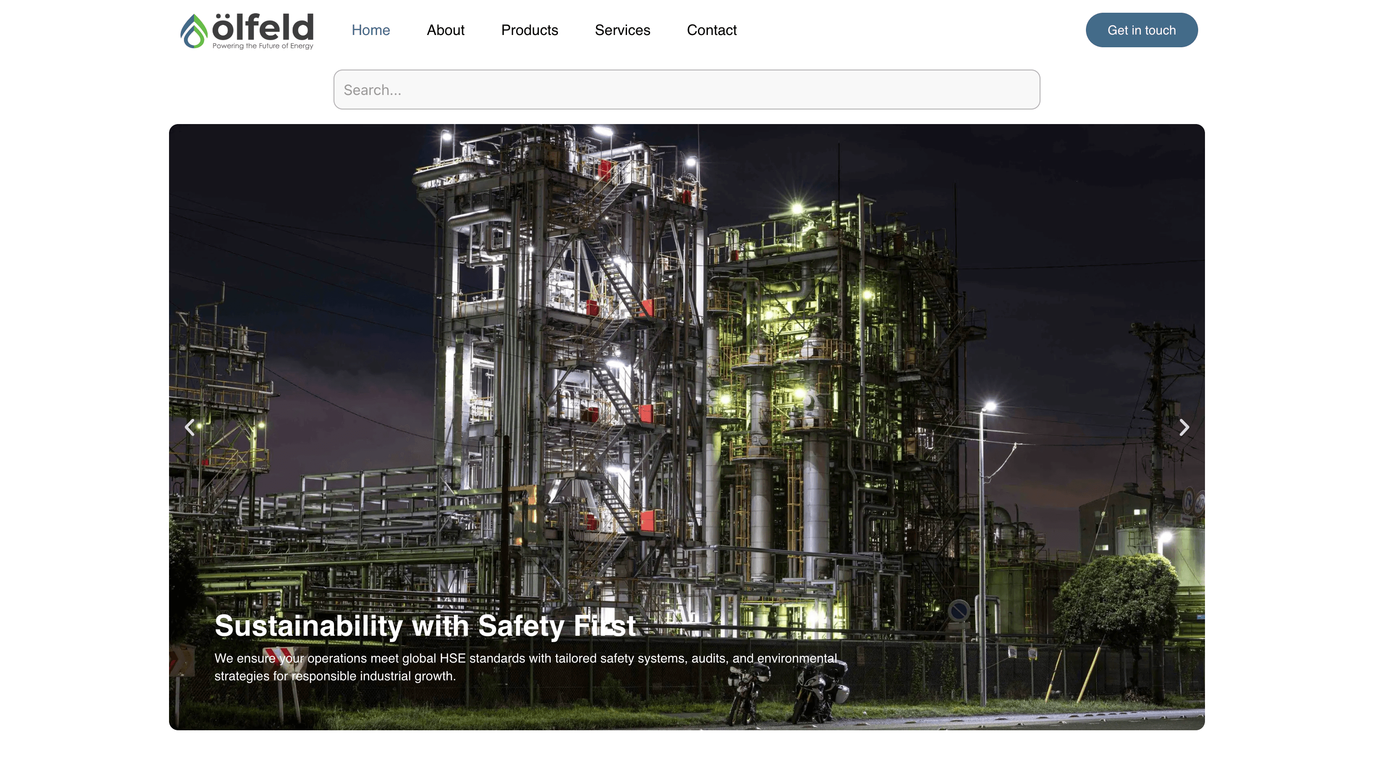Open the Services menu item
1374x758 pixels.
point(622,30)
